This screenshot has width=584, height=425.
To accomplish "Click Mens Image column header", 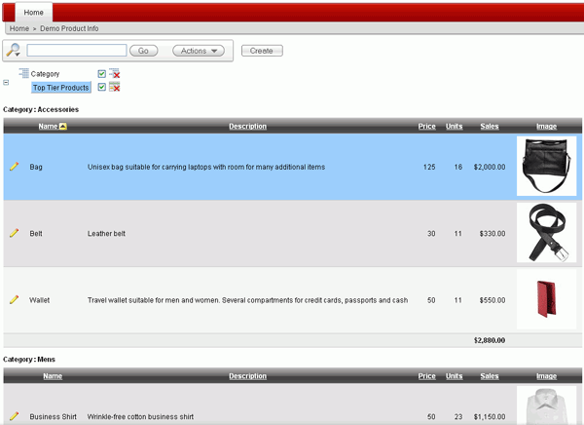I will [x=546, y=376].
